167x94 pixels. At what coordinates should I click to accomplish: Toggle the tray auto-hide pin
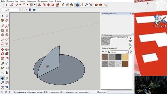click(x=131, y=14)
